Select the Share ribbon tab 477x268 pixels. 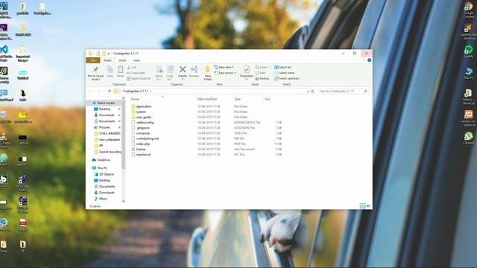tap(122, 60)
